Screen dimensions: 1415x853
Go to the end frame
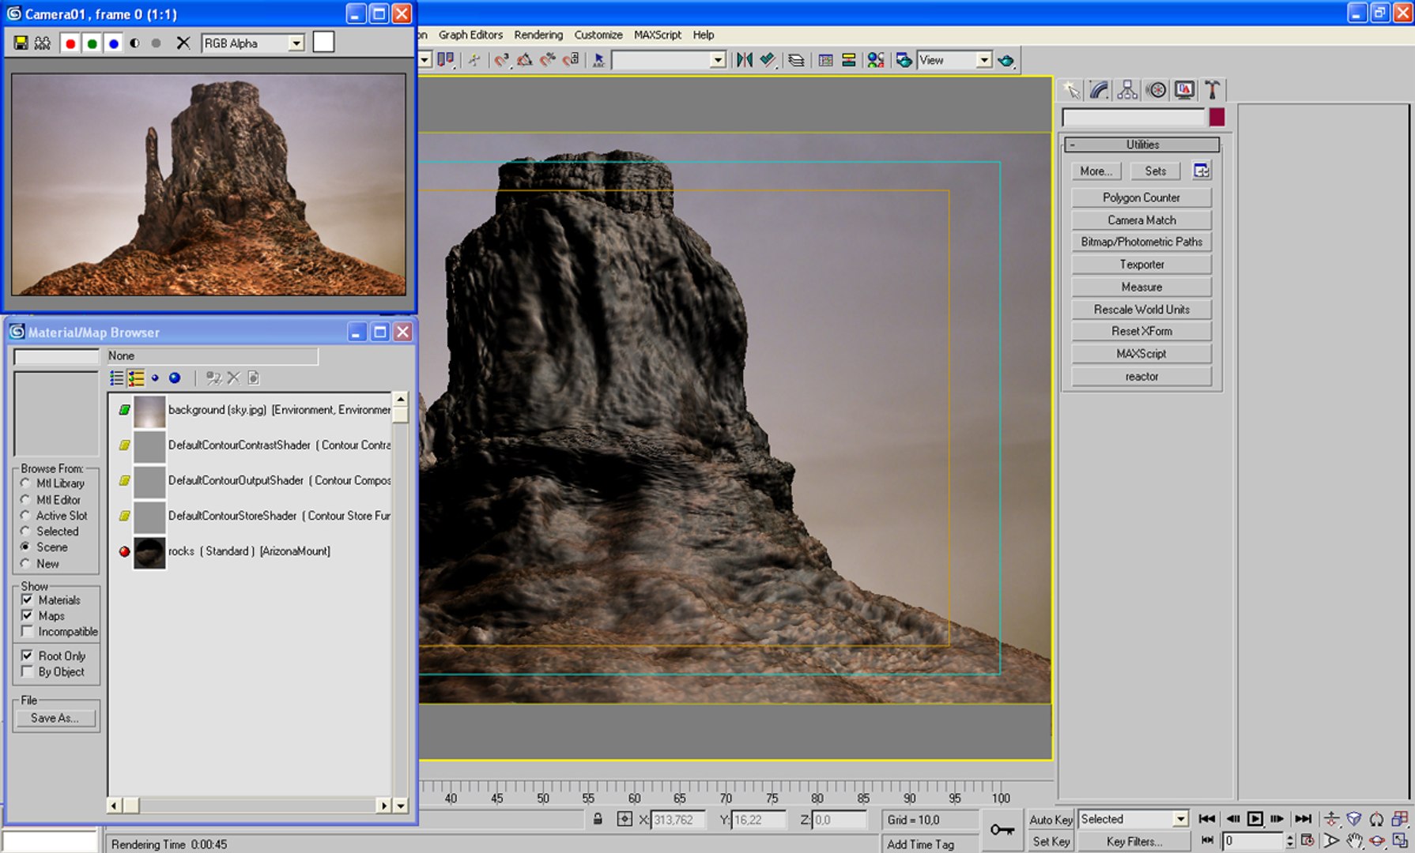point(1303,819)
